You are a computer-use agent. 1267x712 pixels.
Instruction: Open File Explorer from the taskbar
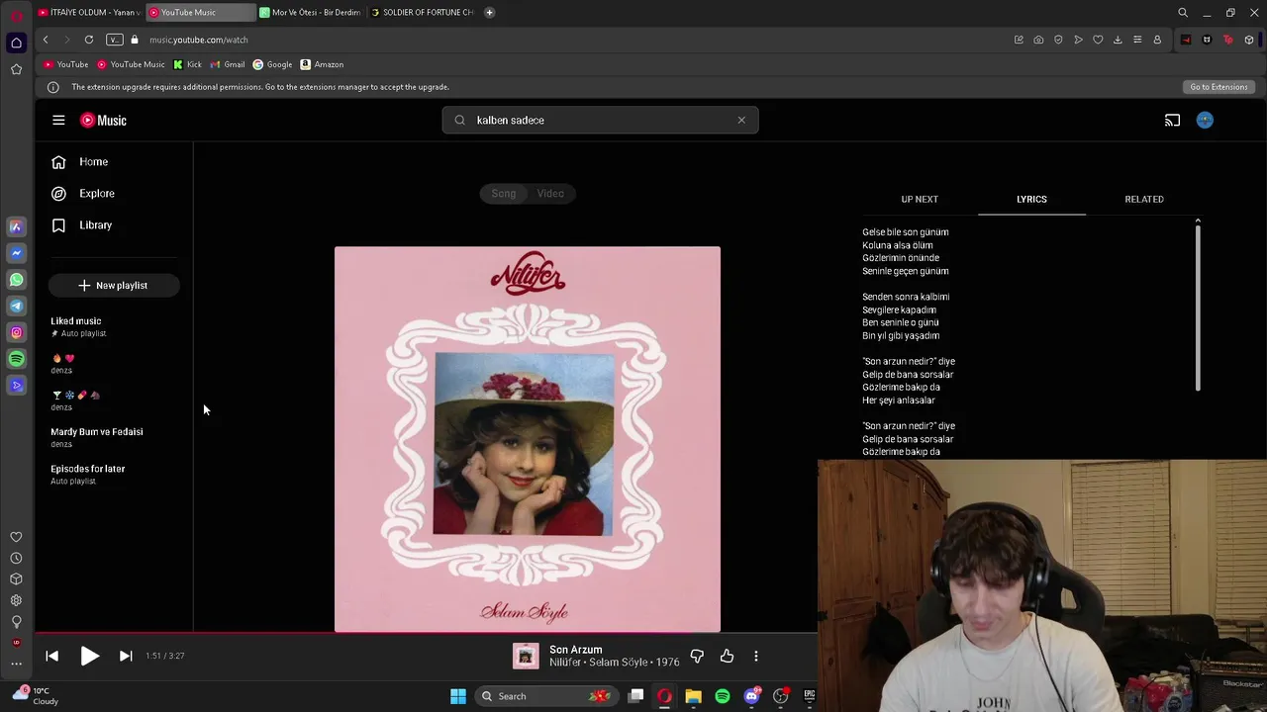point(693,696)
